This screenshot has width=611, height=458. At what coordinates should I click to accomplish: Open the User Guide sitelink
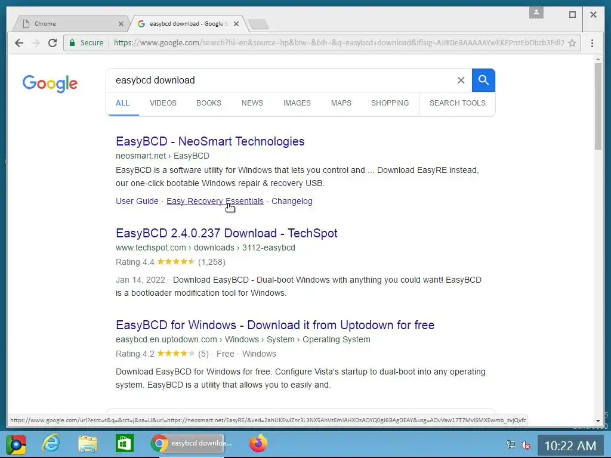(137, 202)
